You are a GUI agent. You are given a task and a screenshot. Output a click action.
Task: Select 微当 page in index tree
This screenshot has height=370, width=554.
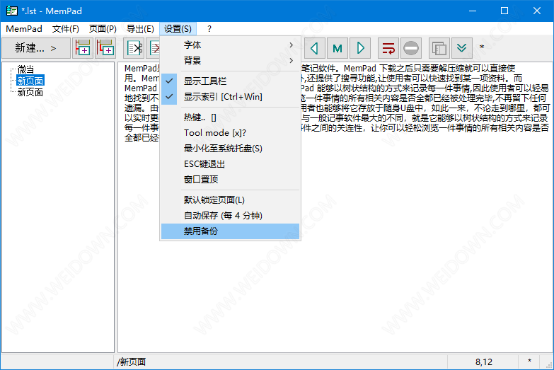click(25, 69)
